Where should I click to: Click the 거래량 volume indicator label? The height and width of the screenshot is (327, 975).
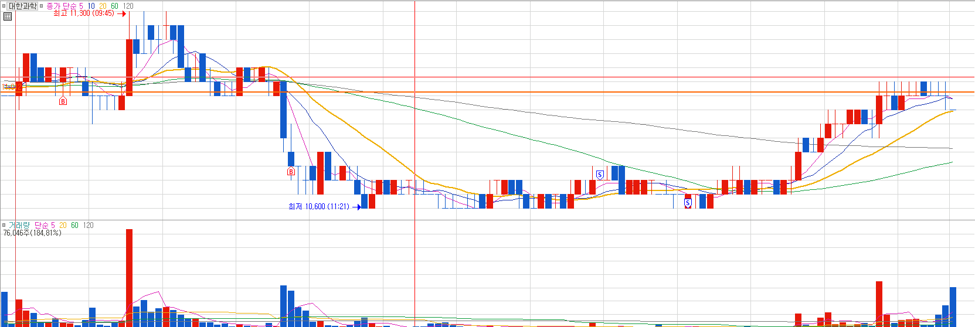click(x=19, y=225)
